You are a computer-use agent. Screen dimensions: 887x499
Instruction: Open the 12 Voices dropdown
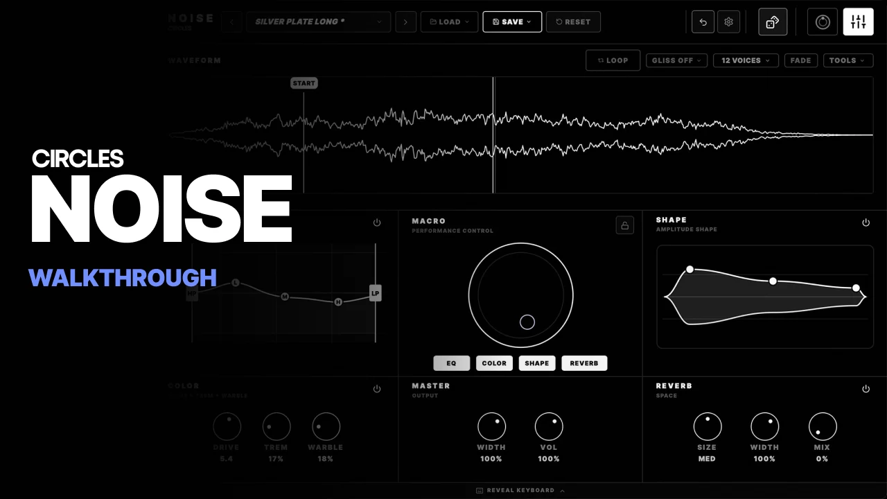coord(746,60)
